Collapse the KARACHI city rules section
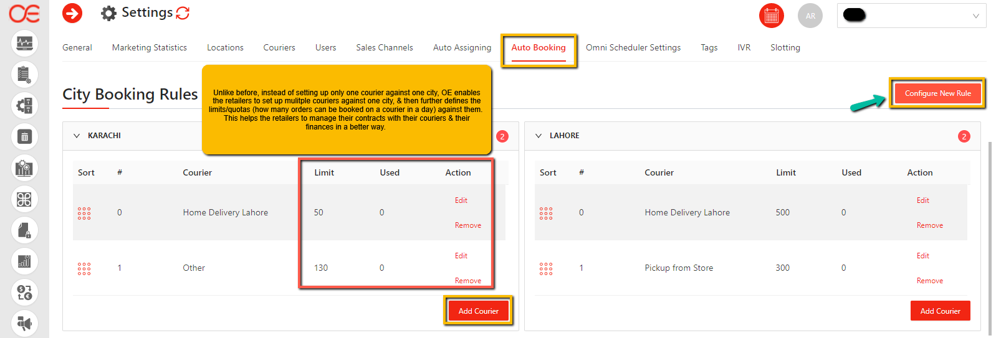The image size is (996, 338). [77, 136]
